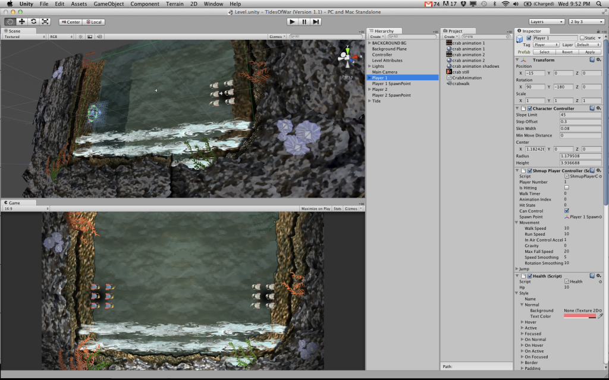This screenshot has height=380, width=609.
Task: Open the Wi-Fi menu bar icon
Action: [506, 4]
